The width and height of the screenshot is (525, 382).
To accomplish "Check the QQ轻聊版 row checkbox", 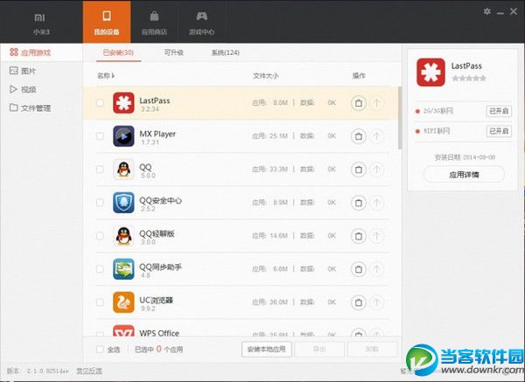I will pos(100,236).
